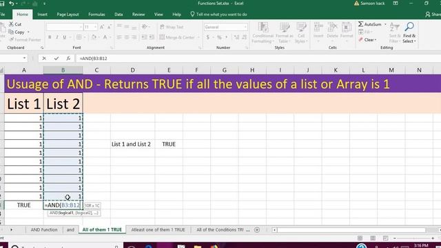This screenshot has height=248, width=441.
Task: Click the zoom slider in status bar
Action: tap(413, 238)
